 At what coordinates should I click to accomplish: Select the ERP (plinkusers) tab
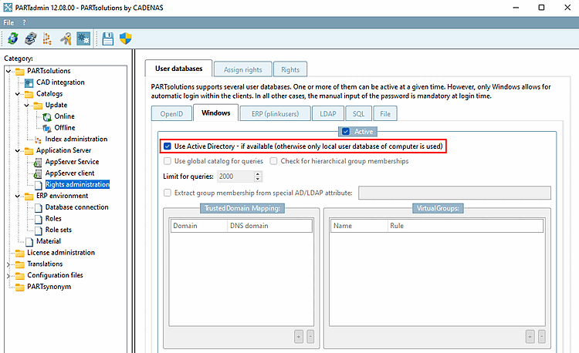pos(275,113)
